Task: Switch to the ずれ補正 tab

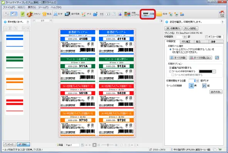Action: click(186, 42)
